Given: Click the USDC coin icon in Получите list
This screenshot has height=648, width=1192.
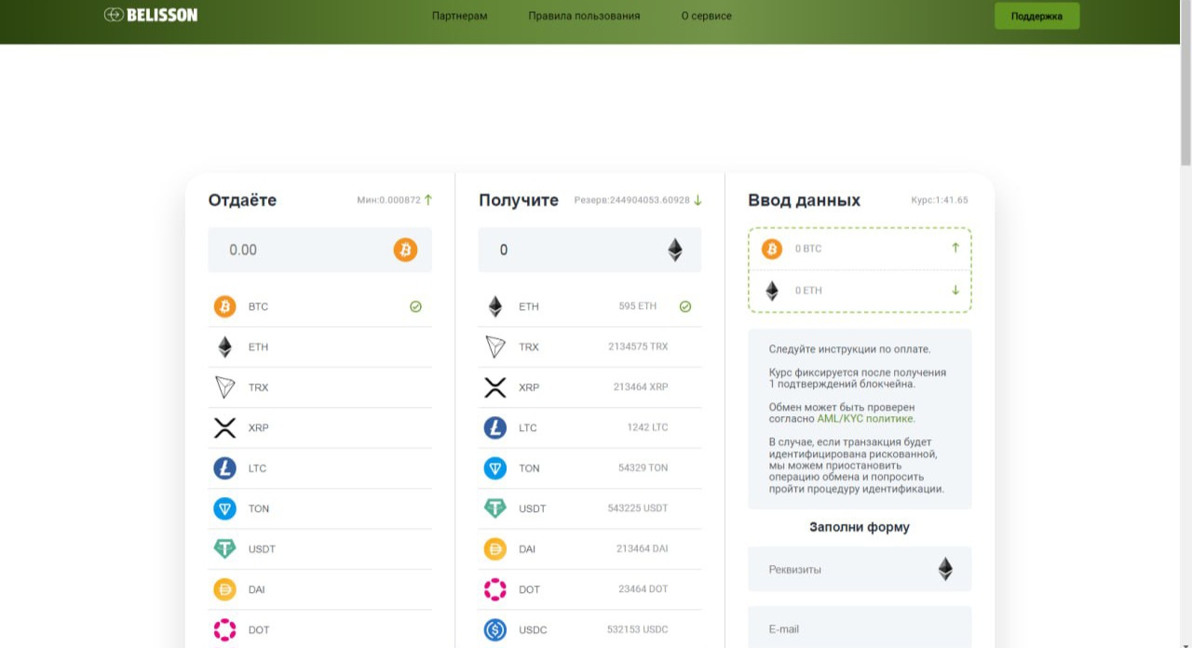Looking at the screenshot, I should tap(495, 629).
